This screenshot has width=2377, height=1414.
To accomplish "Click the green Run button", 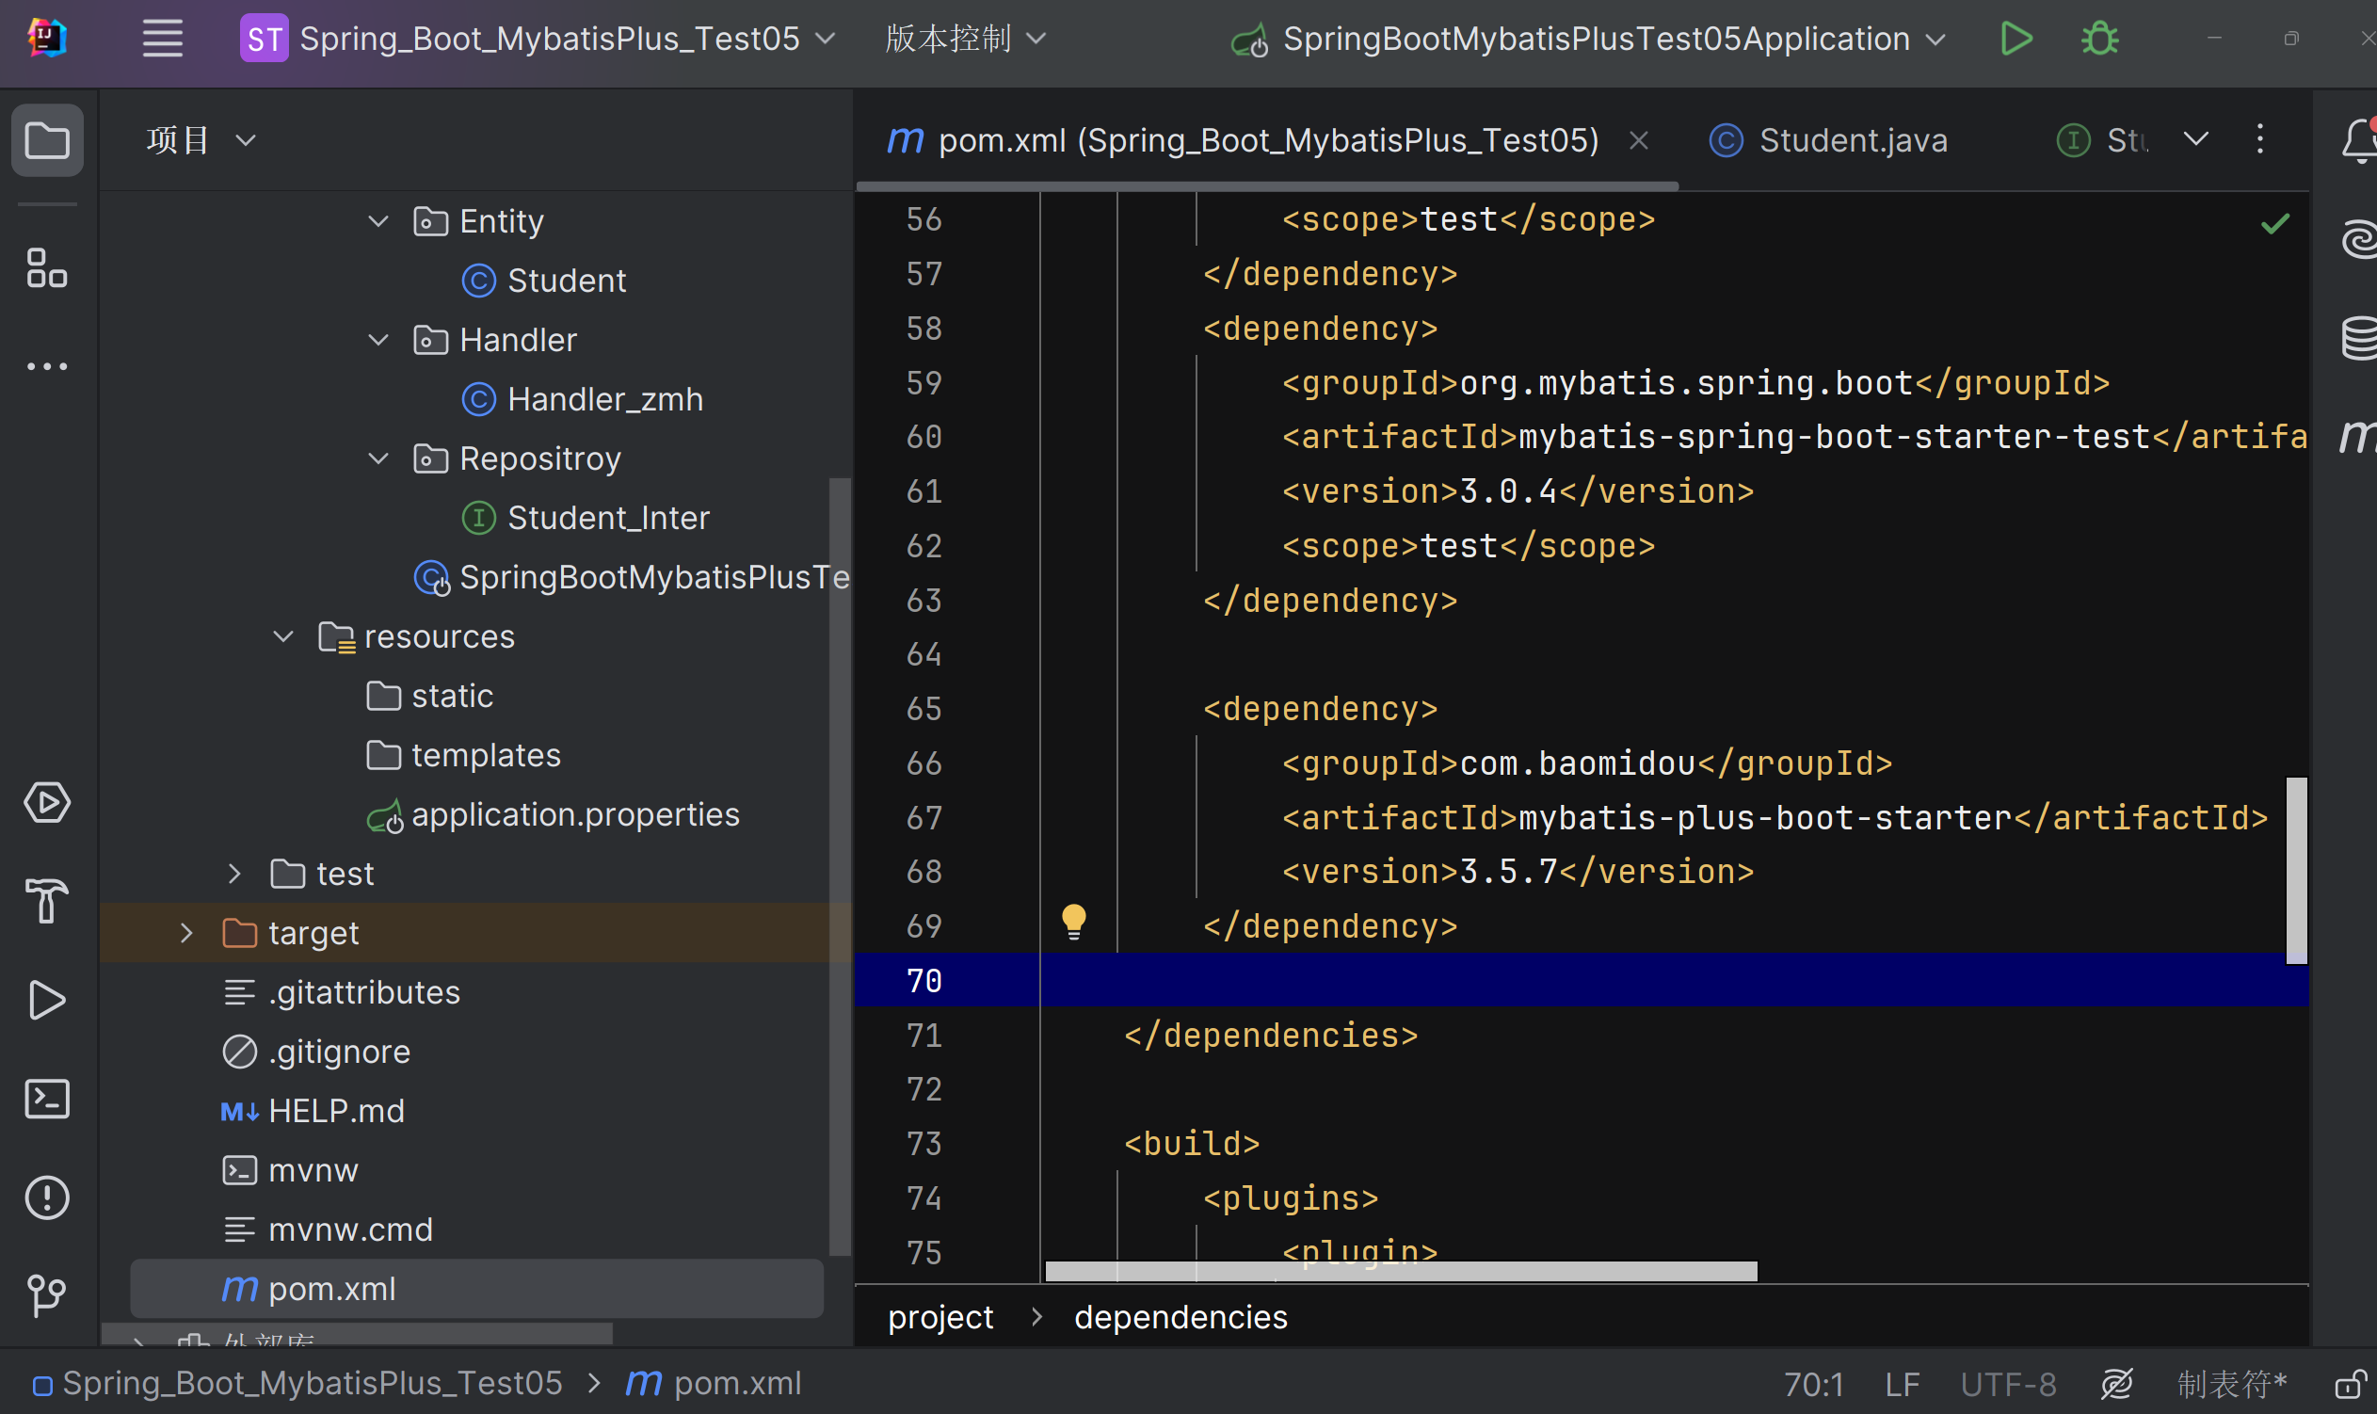I will 2015,39.
